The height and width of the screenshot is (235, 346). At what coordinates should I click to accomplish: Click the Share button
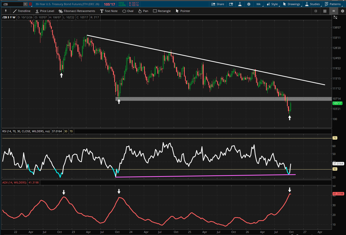pos(218,4)
